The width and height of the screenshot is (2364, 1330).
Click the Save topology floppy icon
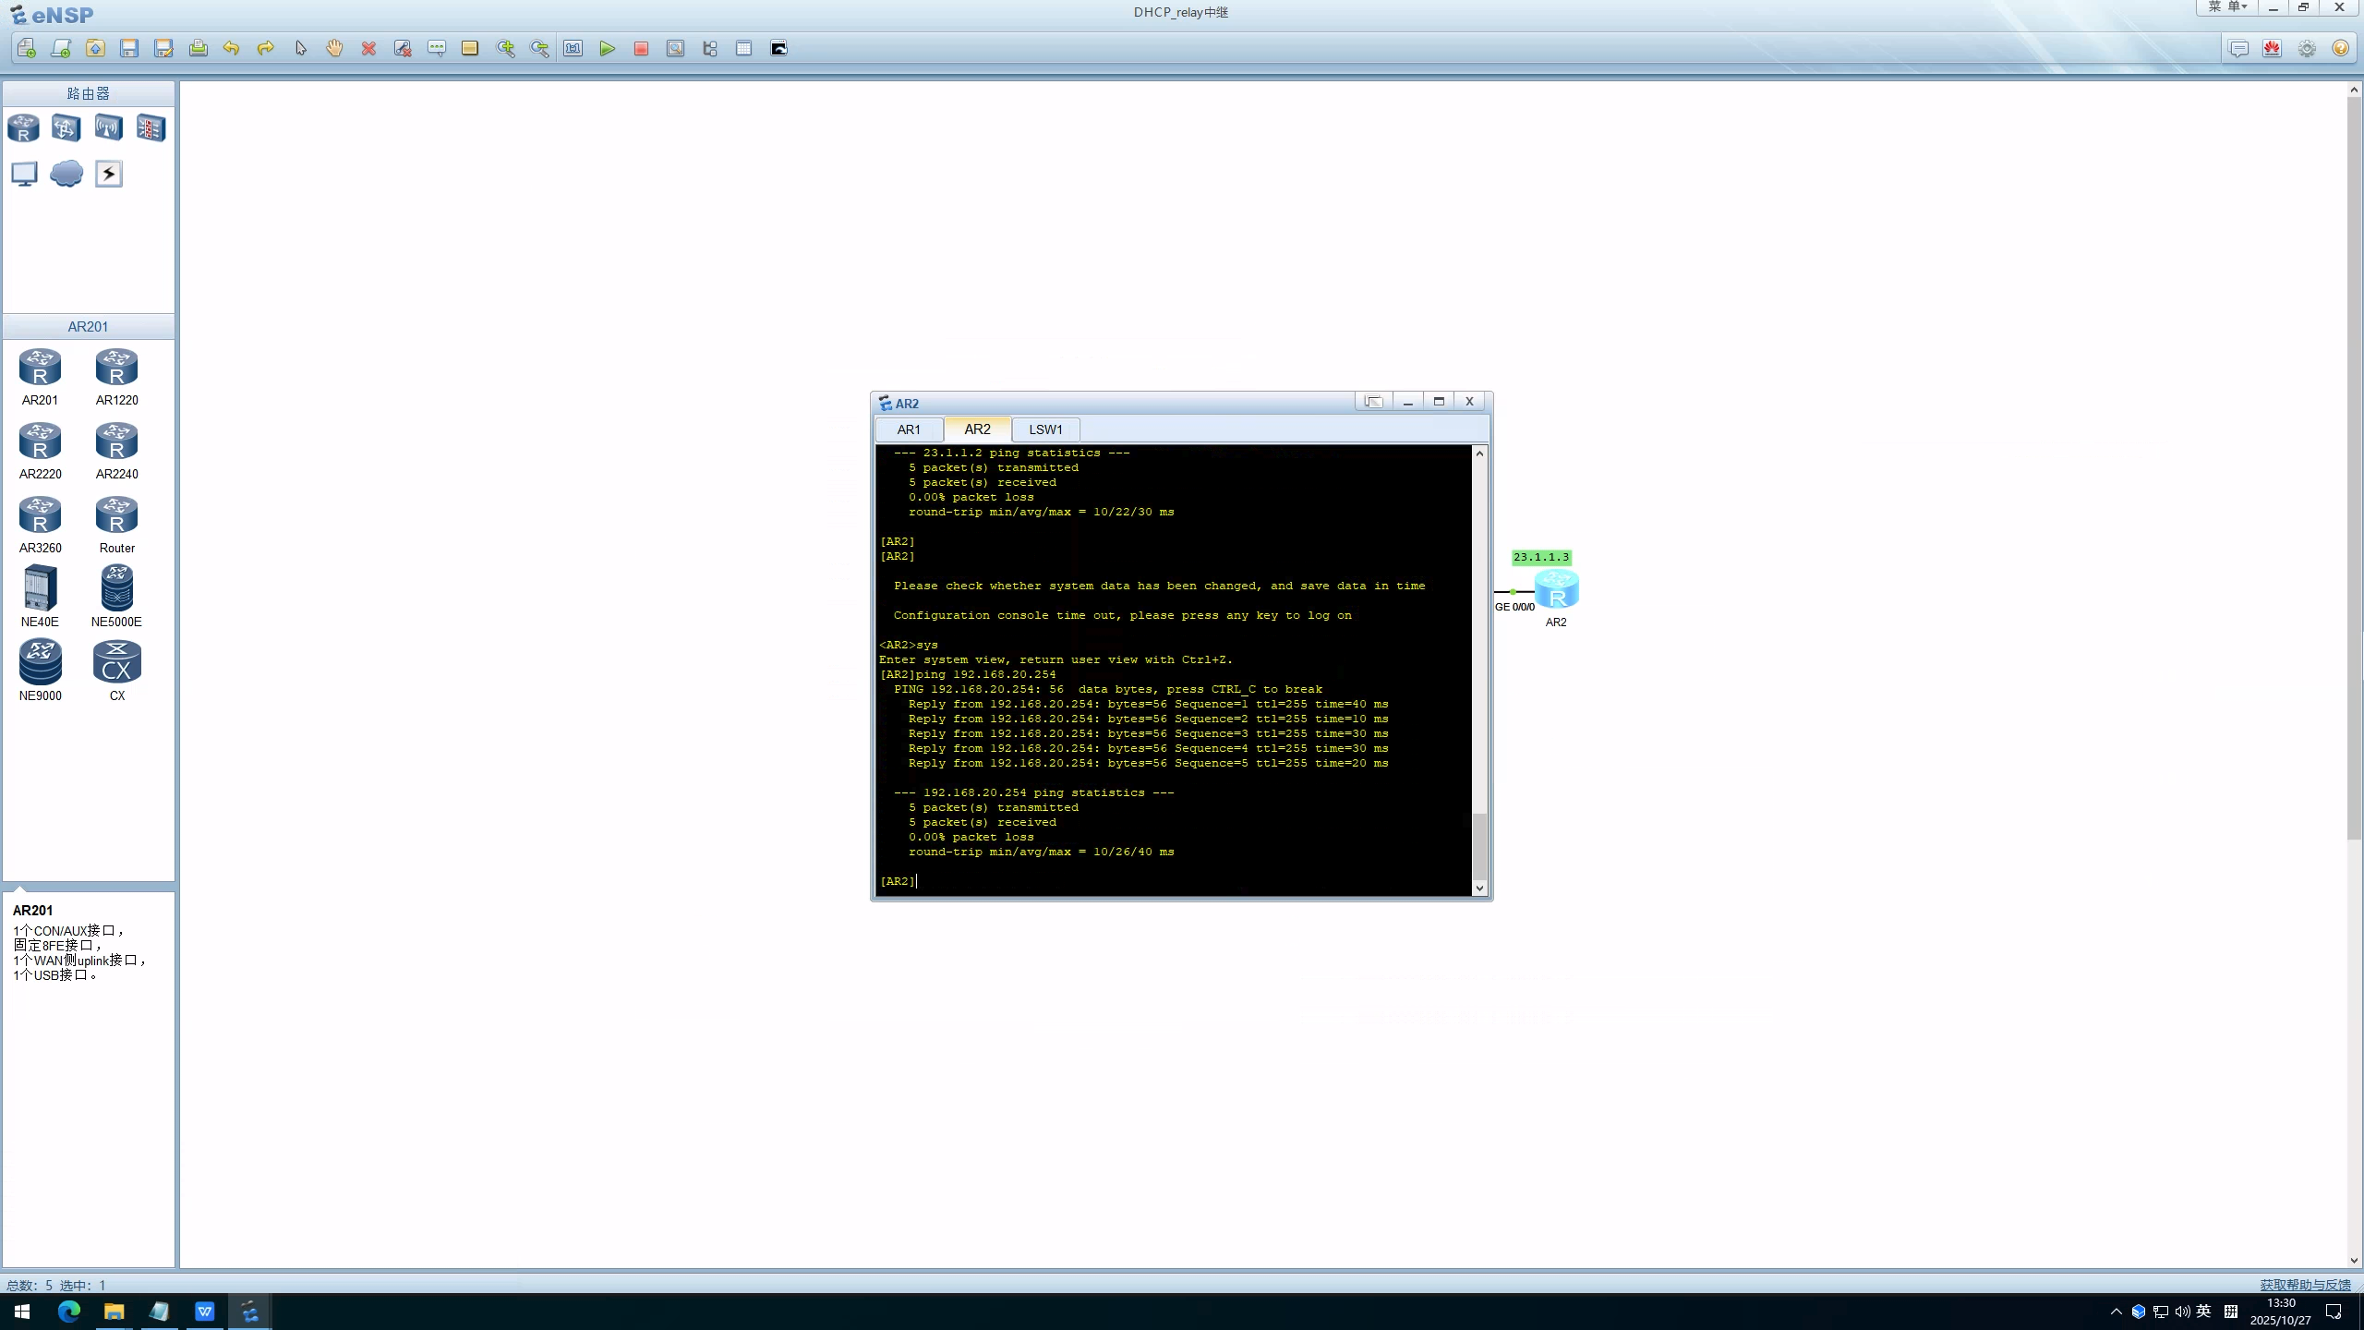tap(129, 49)
